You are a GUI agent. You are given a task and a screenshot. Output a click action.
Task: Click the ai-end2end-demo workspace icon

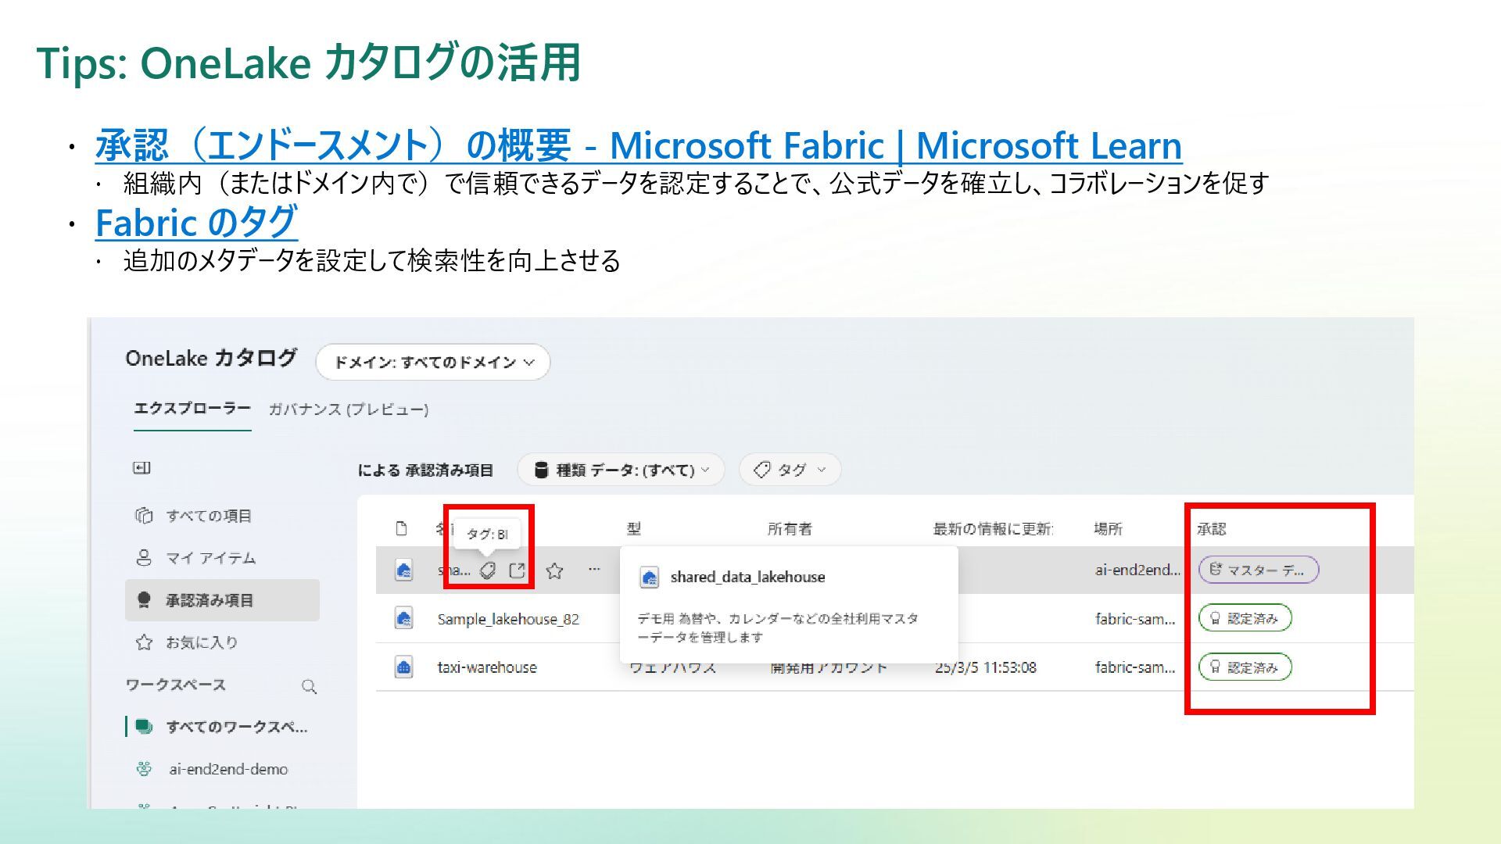[x=144, y=769]
